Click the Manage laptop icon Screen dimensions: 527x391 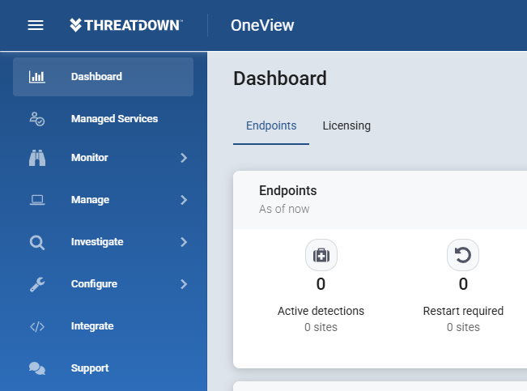point(37,200)
